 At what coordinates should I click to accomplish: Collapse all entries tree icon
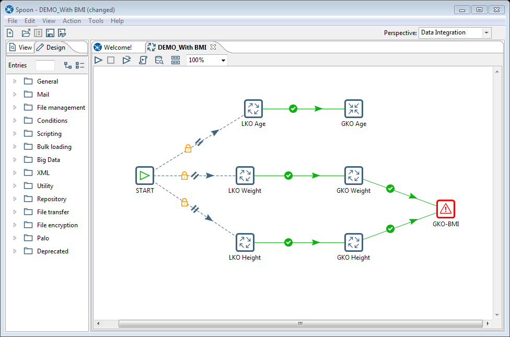(79, 65)
